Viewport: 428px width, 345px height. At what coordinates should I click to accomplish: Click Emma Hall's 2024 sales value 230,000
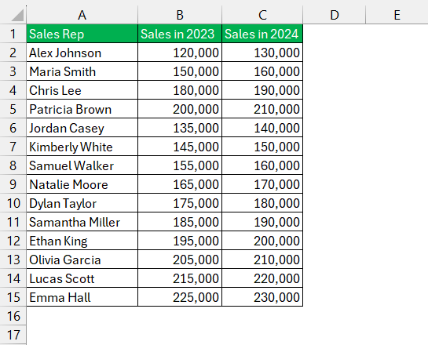click(x=262, y=297)
